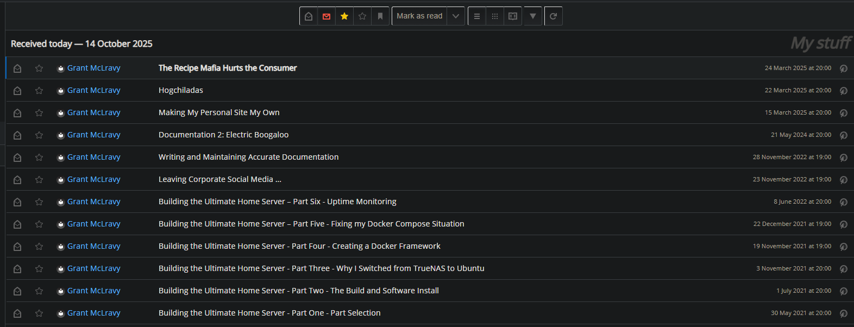
Task: Expand the Mark as read dropdown arrow
Action: click(x=456, y=16)
